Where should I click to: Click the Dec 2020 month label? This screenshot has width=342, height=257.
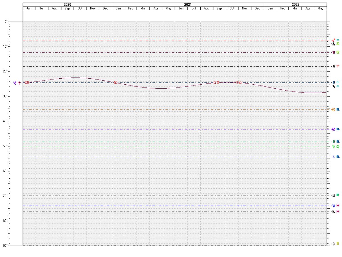coord(105,8)
